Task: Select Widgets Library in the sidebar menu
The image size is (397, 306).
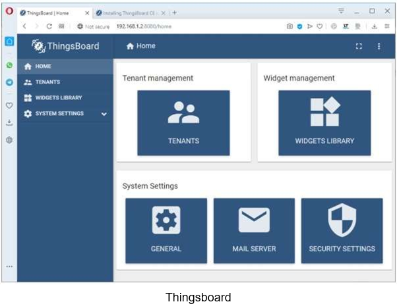Action: click(65, 98)
